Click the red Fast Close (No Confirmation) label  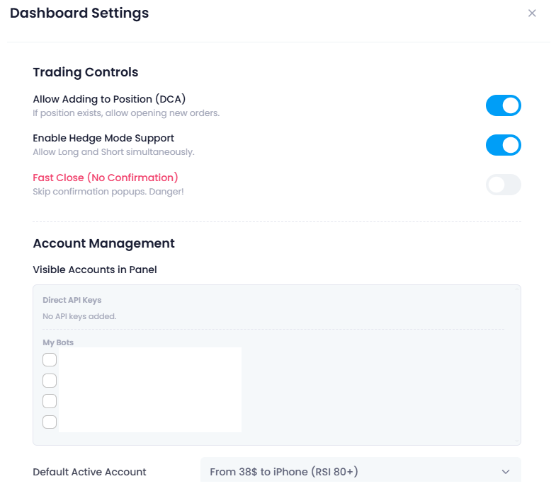tap(106, 178)
